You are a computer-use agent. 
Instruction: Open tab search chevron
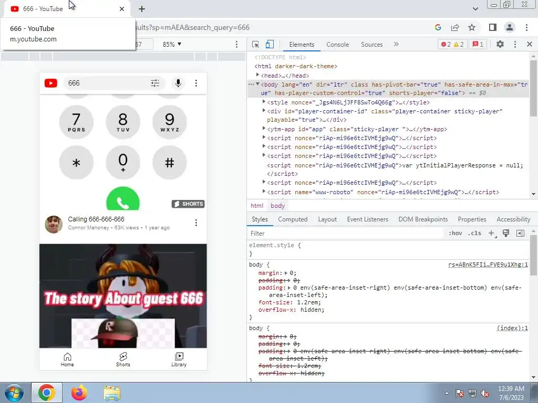475,9
